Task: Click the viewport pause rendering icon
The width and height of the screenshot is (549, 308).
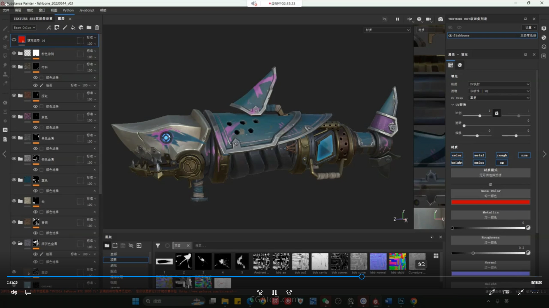Action: pos(397,19)
